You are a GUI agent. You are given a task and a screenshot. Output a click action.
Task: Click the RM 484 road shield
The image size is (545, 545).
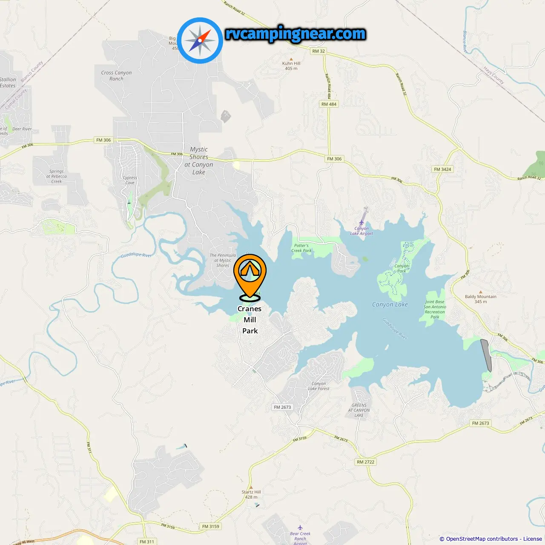(x=329, y=104)
